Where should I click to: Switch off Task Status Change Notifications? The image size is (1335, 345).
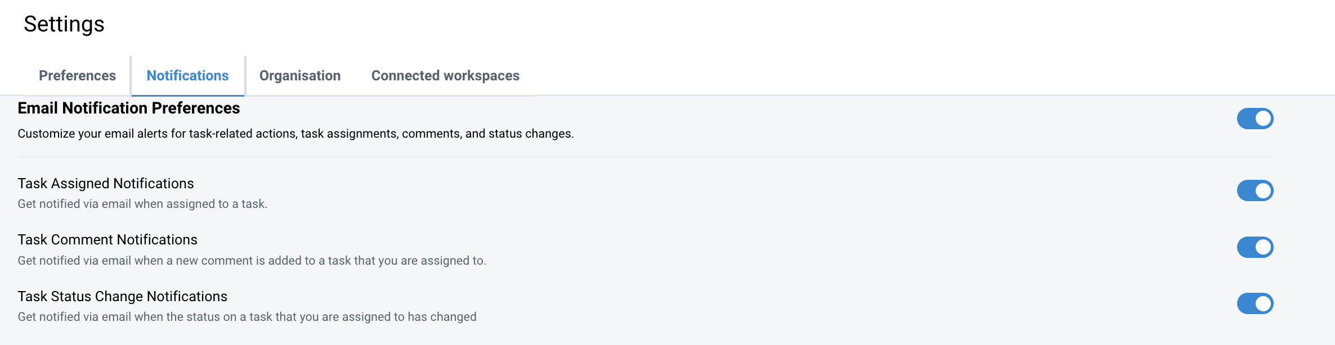pos(1255,303)
